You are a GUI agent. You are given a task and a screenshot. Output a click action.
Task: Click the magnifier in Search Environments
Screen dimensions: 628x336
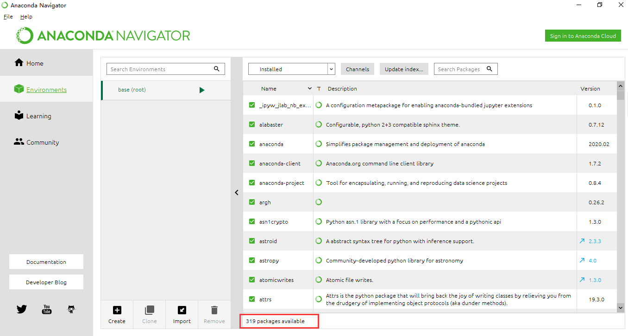pyautogui.click(x=217, y=69)
